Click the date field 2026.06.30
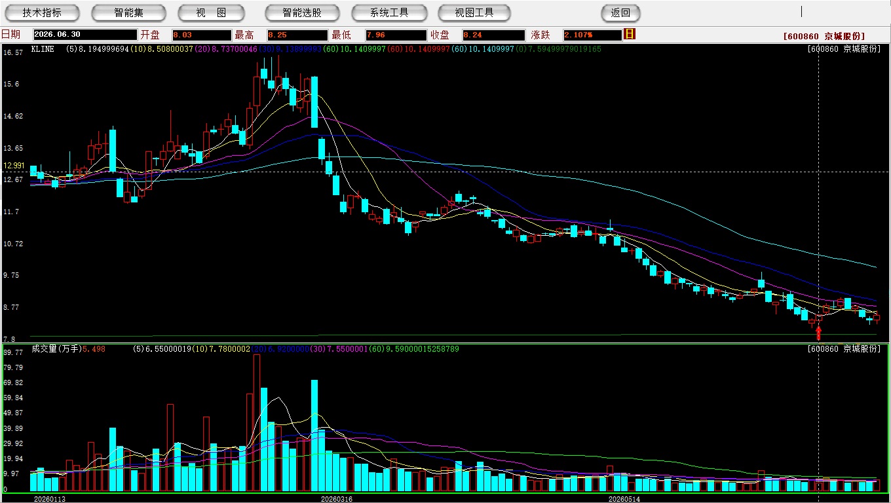 pyautogui.click(x=85, y=35)
